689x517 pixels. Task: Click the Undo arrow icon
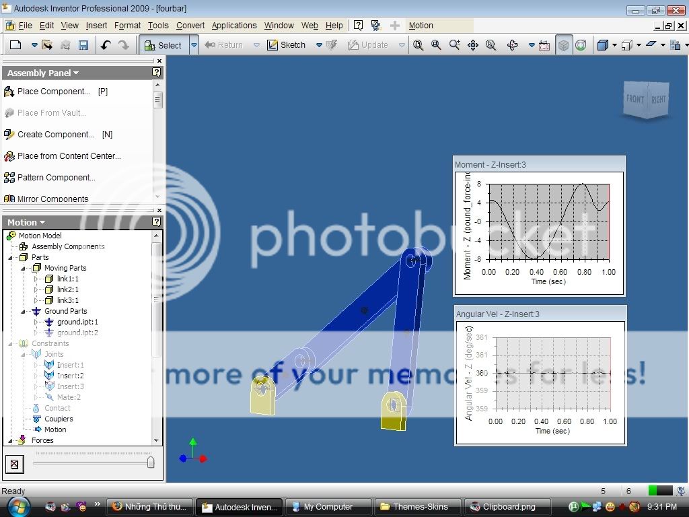(106, 45)
